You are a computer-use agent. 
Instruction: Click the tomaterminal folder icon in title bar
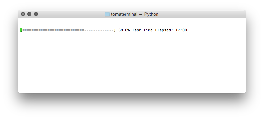point(107,14)
